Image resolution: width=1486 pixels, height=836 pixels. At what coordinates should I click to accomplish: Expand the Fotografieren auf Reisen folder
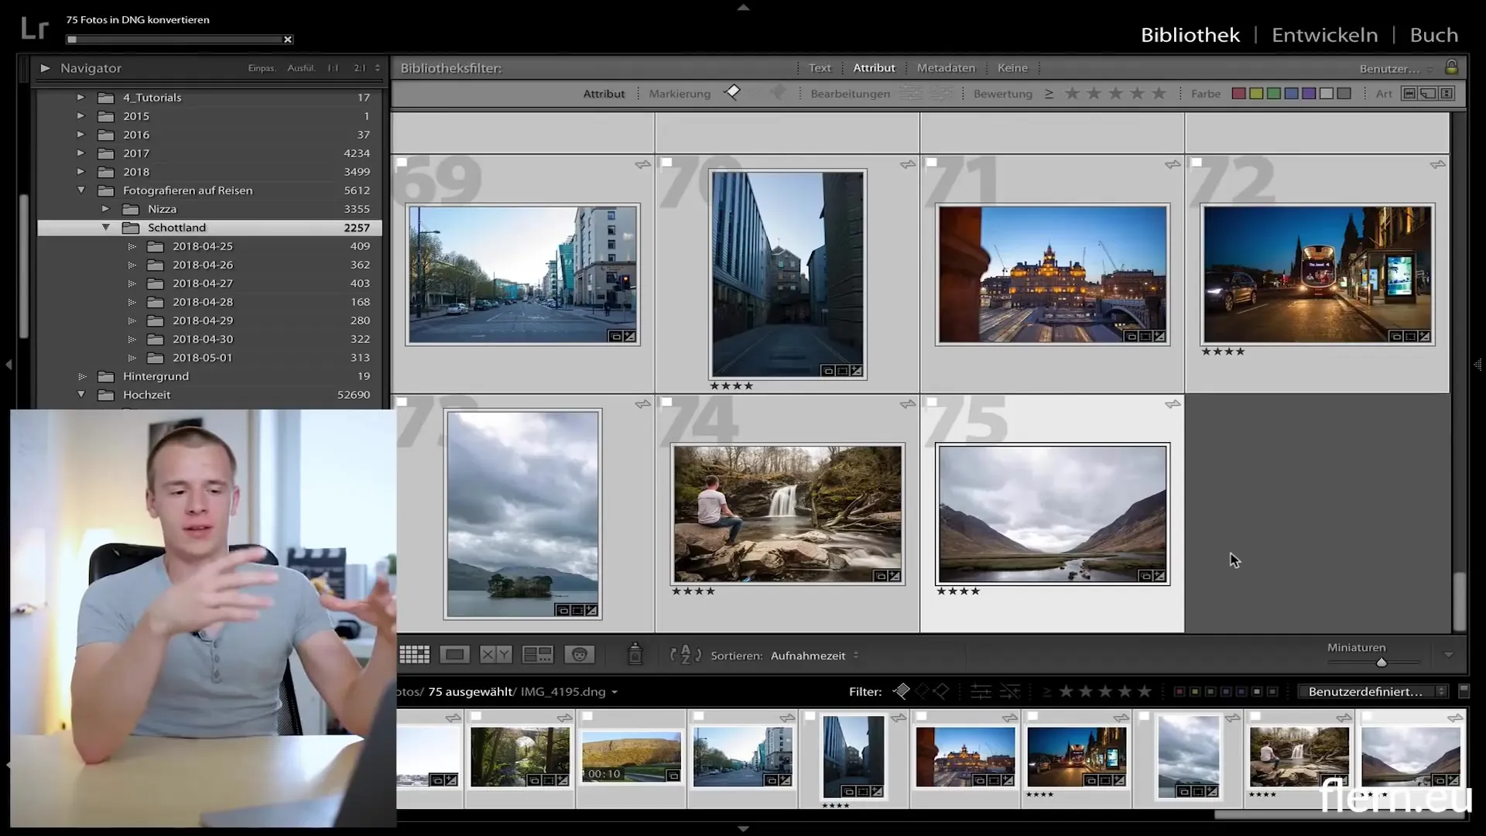(80, 191)
